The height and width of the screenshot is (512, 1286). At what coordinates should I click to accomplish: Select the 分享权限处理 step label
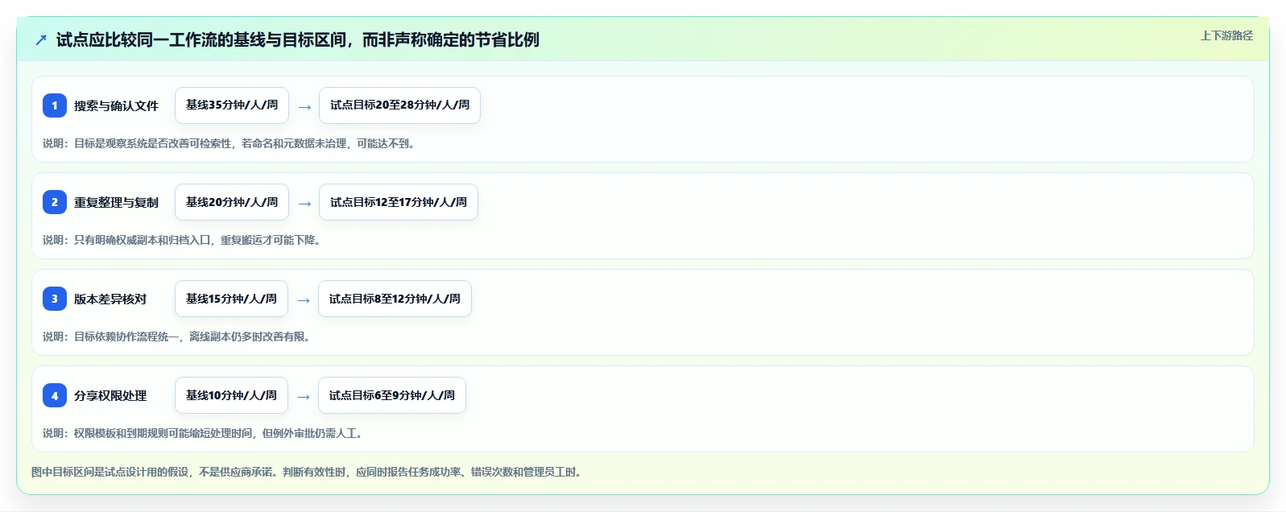click(110, 395)
